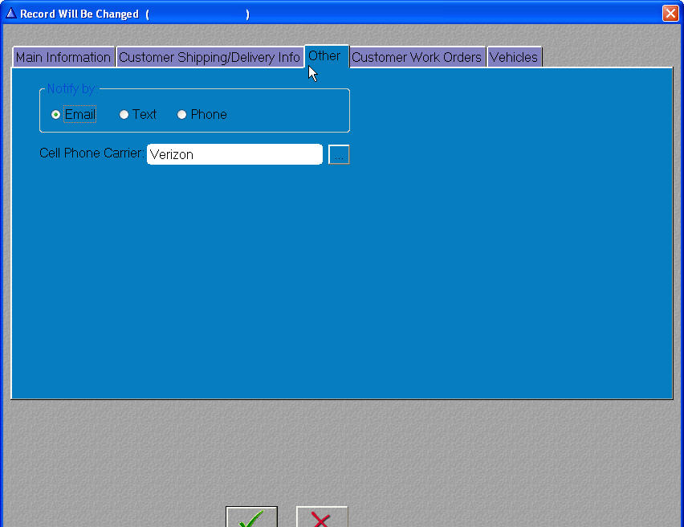
Task: Click the blue triangle title bar icon
Action: [11, 14]
